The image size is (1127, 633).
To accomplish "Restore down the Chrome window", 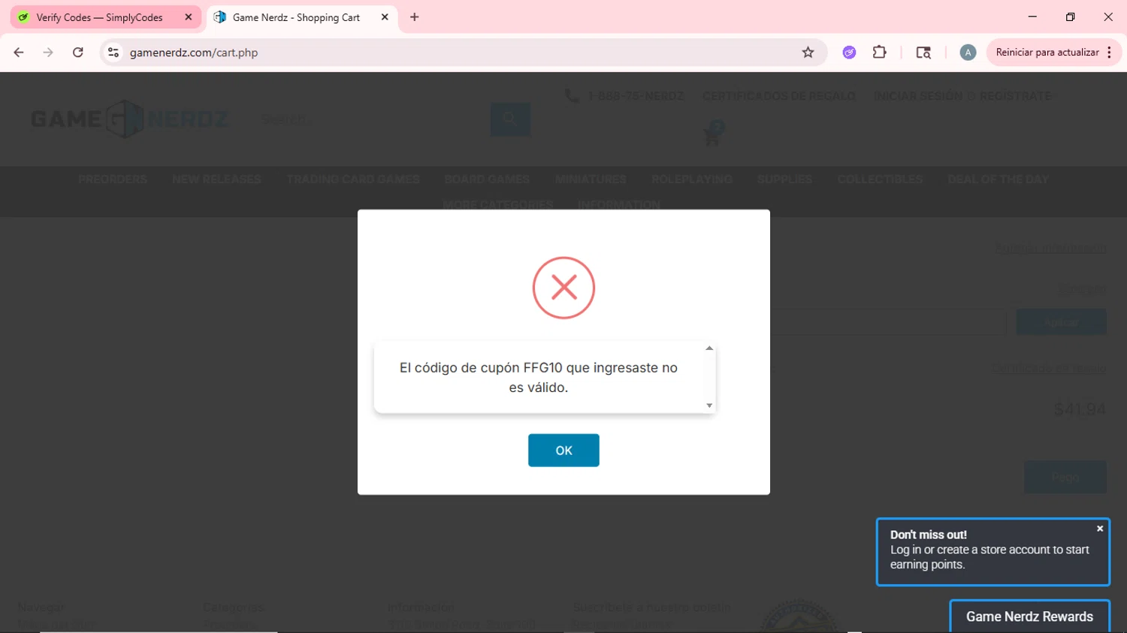I will (1070, 17).
